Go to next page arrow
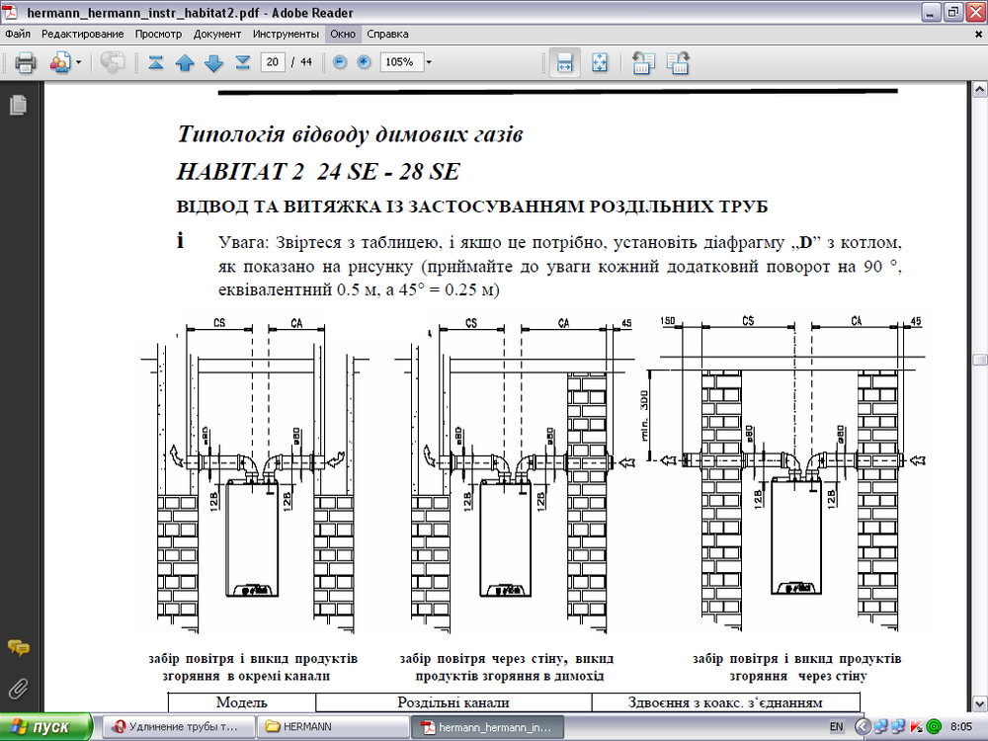The width and height of the screenshot is (988, 741). (213, 63)
